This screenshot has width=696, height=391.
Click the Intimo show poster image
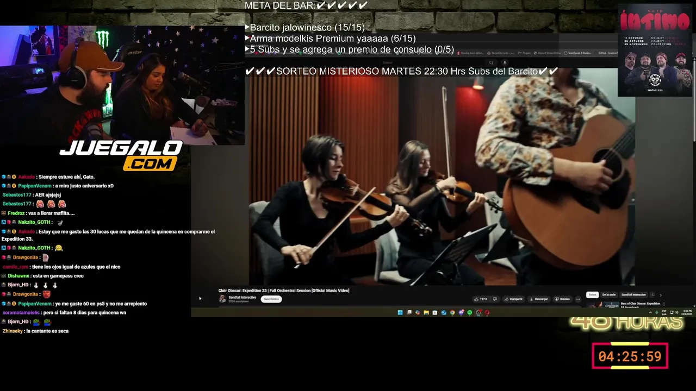pyautogui.click(x=655, y=51)
